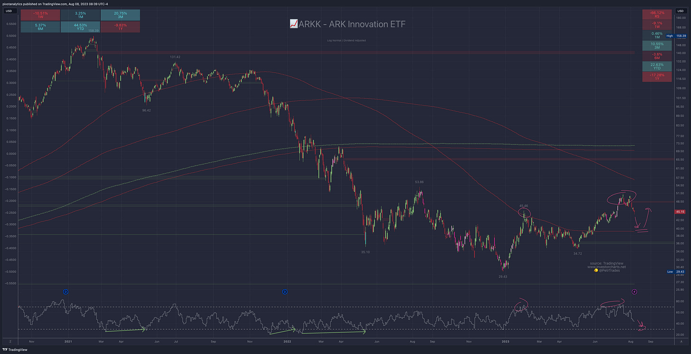Image resolution: width=691 pixels, height=354 pixels.
Task: Click the 96.42 swing low label
Action: tap(146, 110)
